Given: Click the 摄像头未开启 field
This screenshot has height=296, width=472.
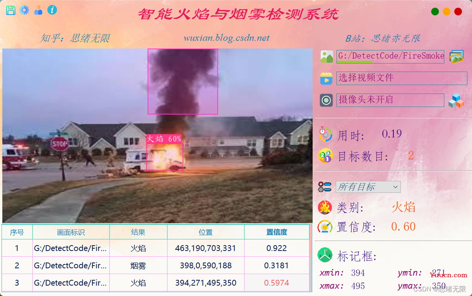Looking at the screenshot, I should point(390,100).
